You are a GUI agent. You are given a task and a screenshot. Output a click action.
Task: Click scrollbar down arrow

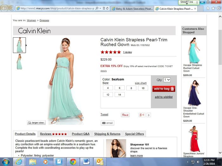pos(220,153)
